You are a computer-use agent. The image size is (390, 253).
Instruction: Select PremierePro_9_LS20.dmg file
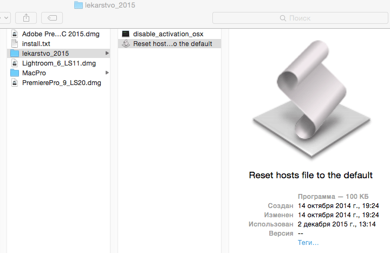(x=58, y=82)
